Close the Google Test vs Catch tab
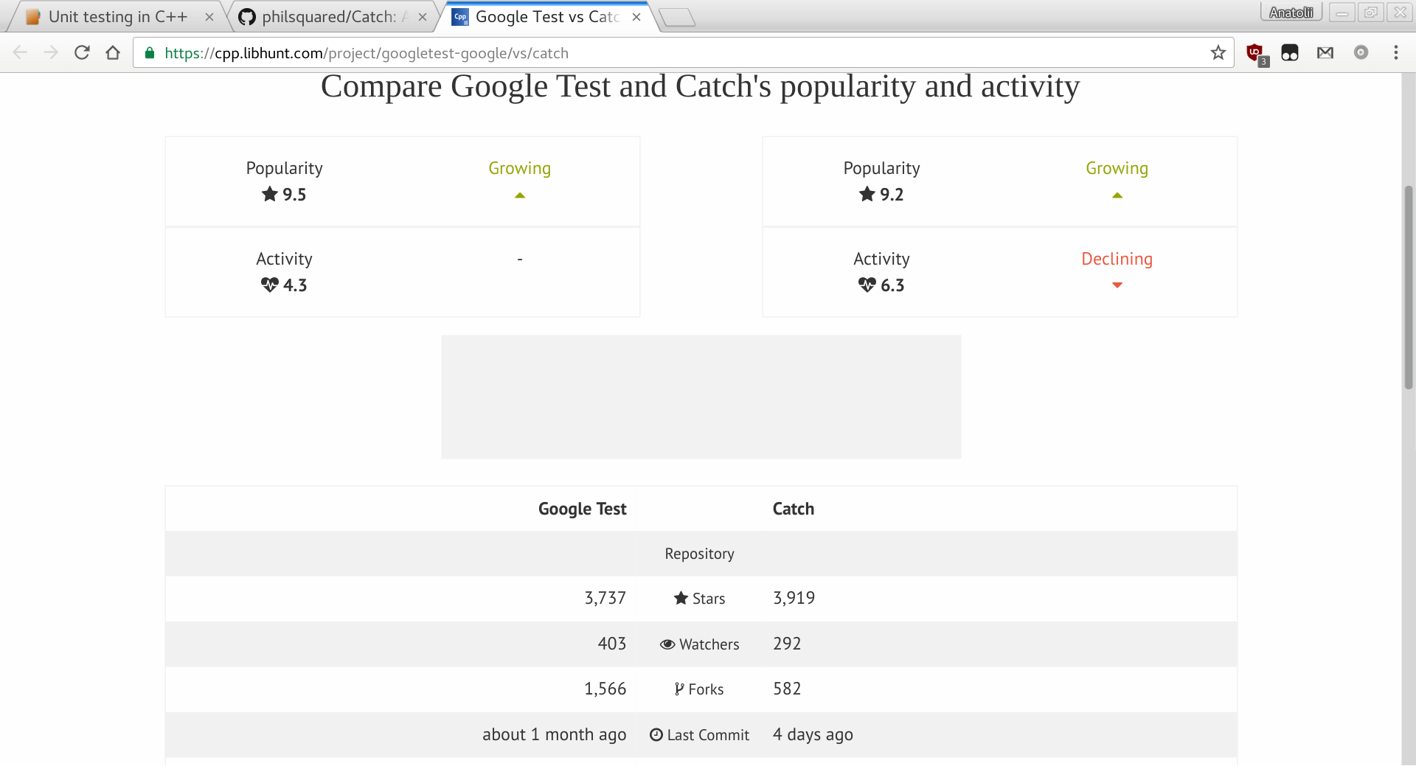The image size is (1416, 766). pos(636,17)
